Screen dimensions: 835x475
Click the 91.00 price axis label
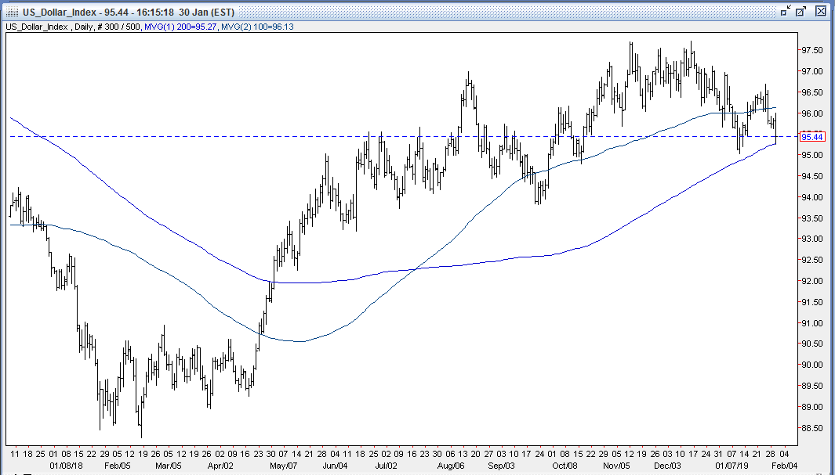814,323
